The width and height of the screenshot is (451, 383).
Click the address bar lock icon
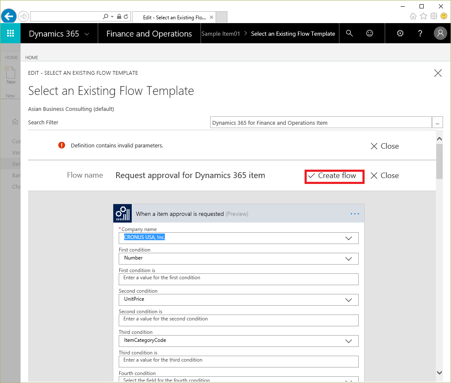pyautogui.click(x=119, y=17)
